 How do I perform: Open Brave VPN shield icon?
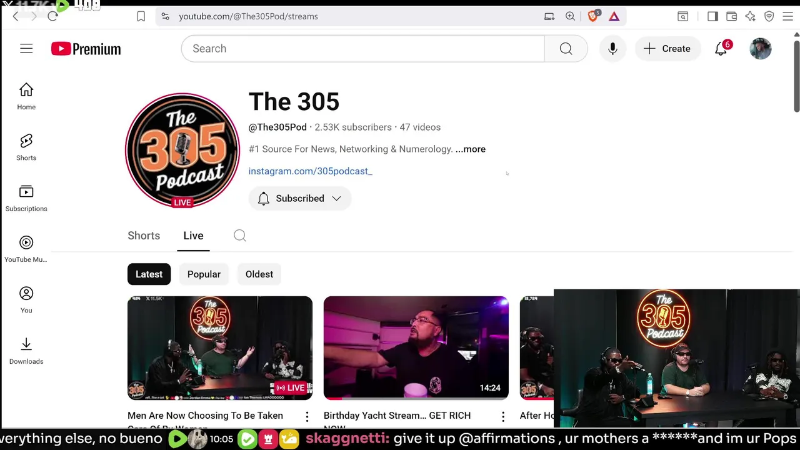[x=769, y=16]
